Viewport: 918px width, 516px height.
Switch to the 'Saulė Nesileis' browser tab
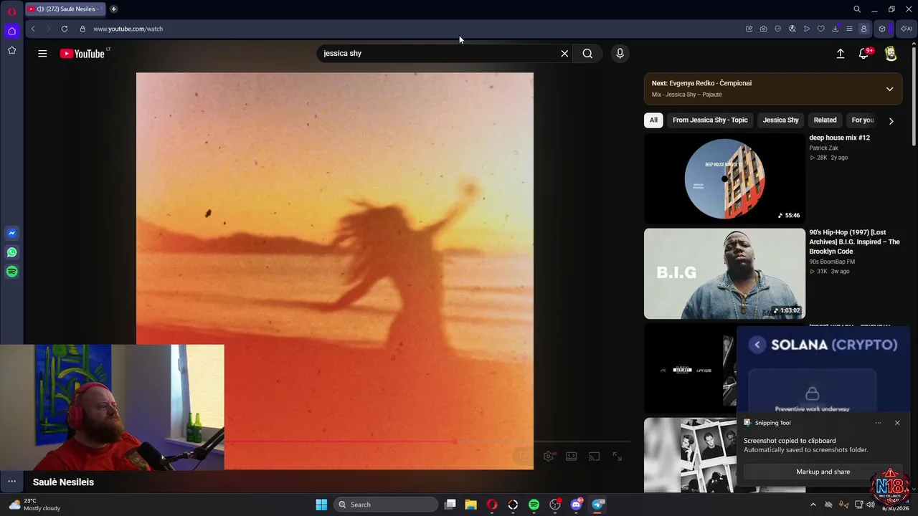point(66,9)
